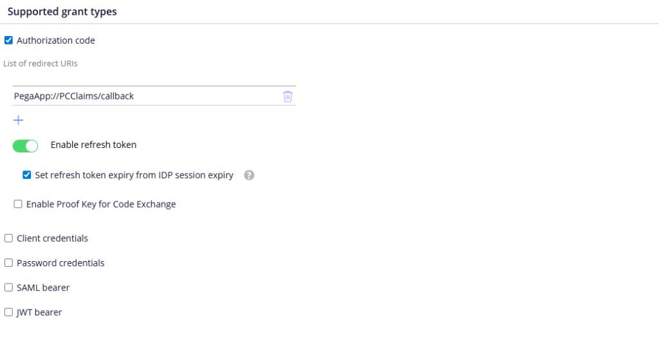Click the Enable Proof Key for Code Exchange text

pyautogui.click(x=101, y=205)
